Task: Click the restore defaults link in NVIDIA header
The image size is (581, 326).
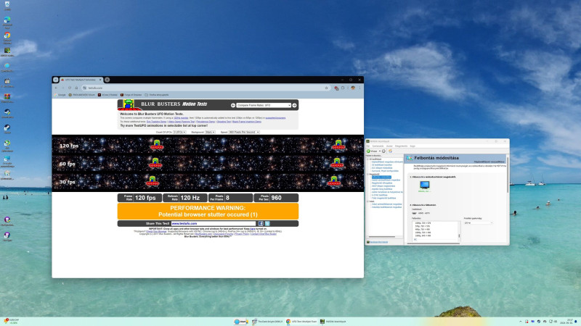Action: tap(489, 162)
